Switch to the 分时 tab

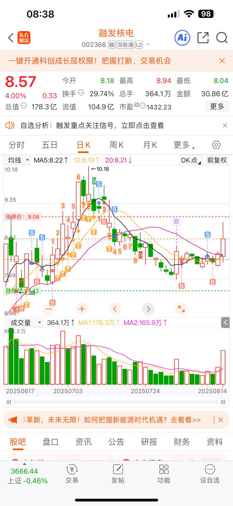tap(16, 145)
